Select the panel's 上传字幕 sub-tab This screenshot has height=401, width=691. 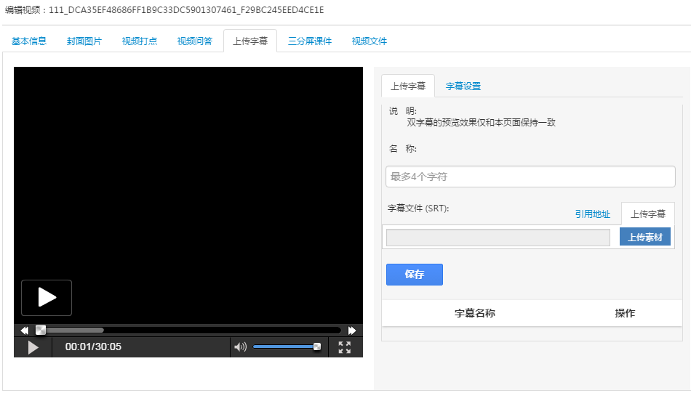point(408,86)
